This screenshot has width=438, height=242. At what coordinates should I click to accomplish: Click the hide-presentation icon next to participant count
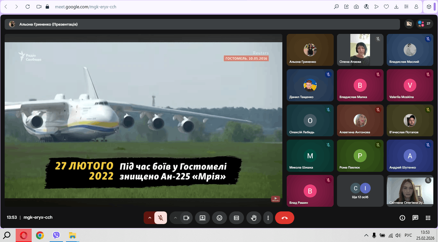point(409,24)
